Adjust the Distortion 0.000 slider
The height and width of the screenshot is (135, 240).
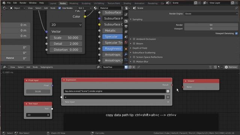(x=66, y=50)
